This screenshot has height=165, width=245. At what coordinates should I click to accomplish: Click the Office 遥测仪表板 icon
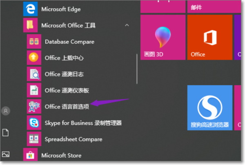(x=33, y=90)
